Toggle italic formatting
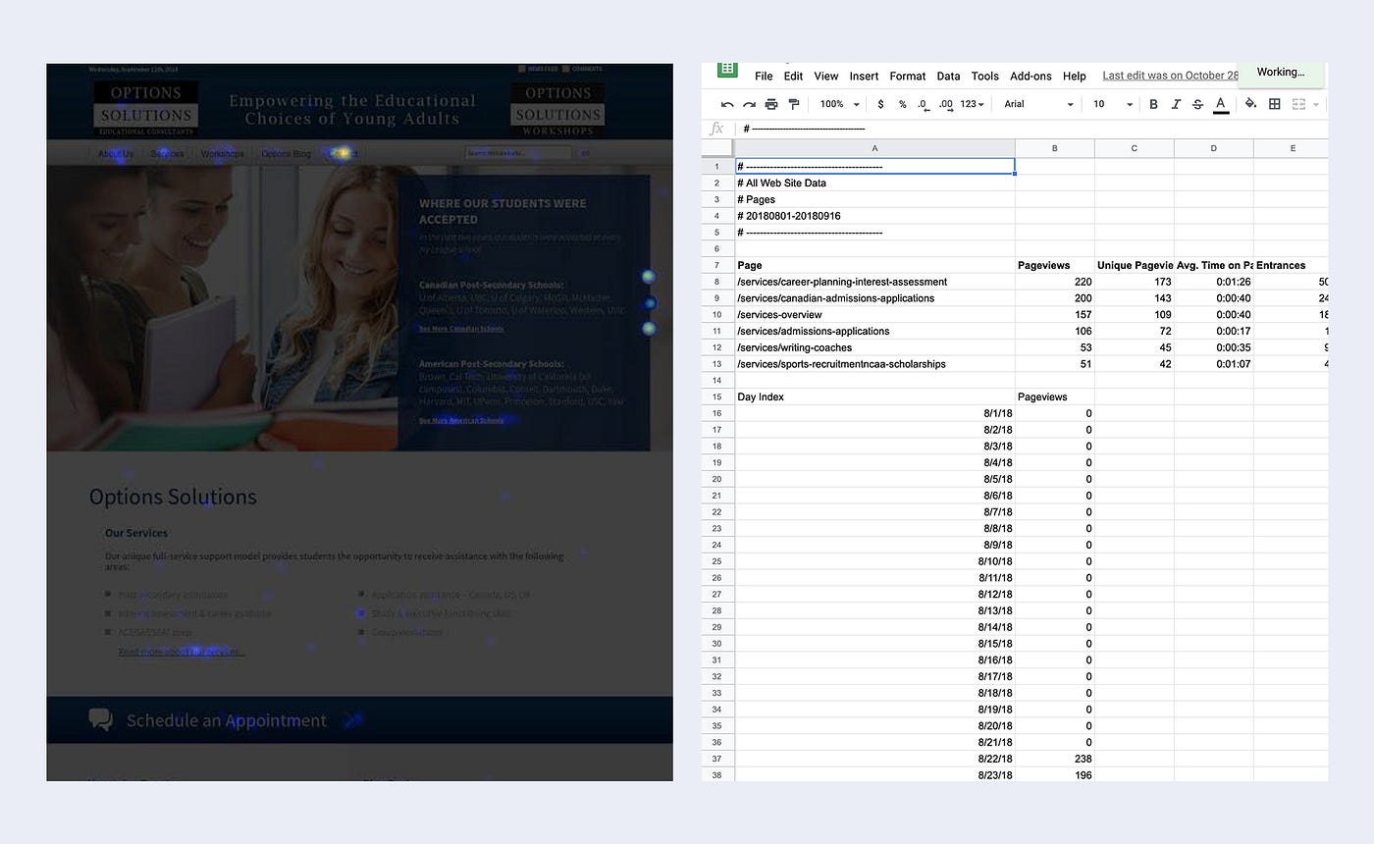Screen dimensions: 1374x844 (1175, 103)
